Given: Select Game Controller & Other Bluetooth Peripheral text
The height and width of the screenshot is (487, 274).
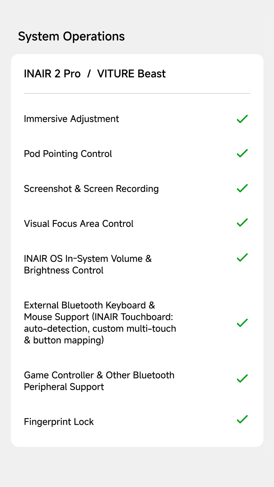Looking at the screenshot, I should coord(99,381).
